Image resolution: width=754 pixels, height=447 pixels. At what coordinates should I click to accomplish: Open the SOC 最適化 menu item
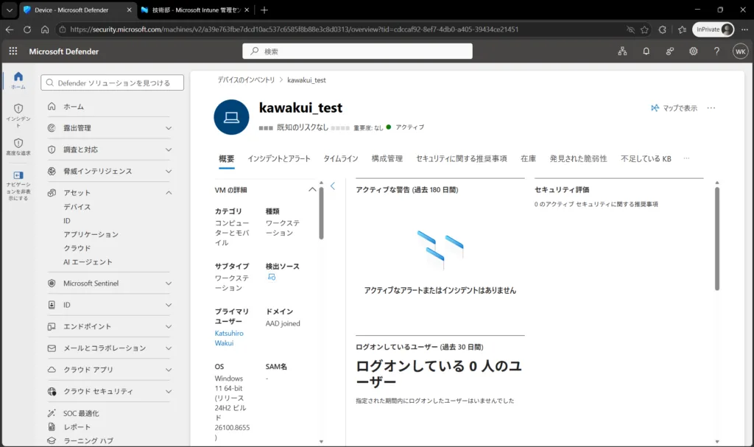pyautogui.click(x=81, y=413)
